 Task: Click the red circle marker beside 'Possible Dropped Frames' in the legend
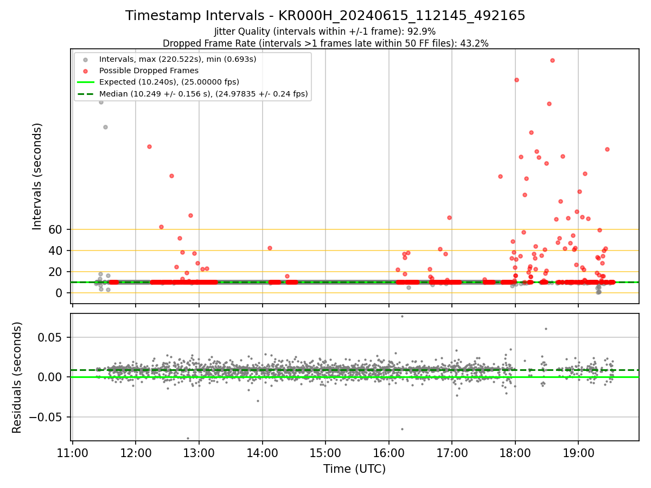click(x=86, y=70)
